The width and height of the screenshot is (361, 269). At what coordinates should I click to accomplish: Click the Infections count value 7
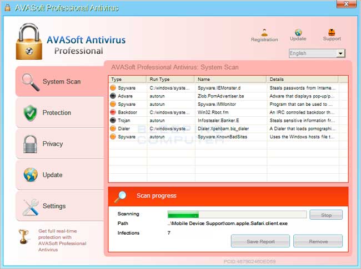coord(169,232)
